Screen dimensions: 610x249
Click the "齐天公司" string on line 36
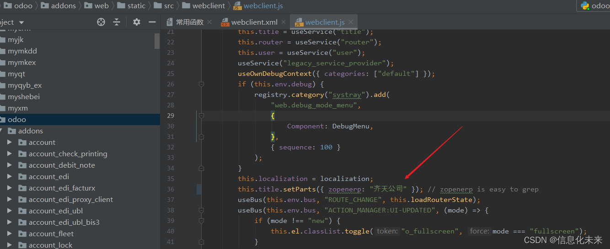388,189
